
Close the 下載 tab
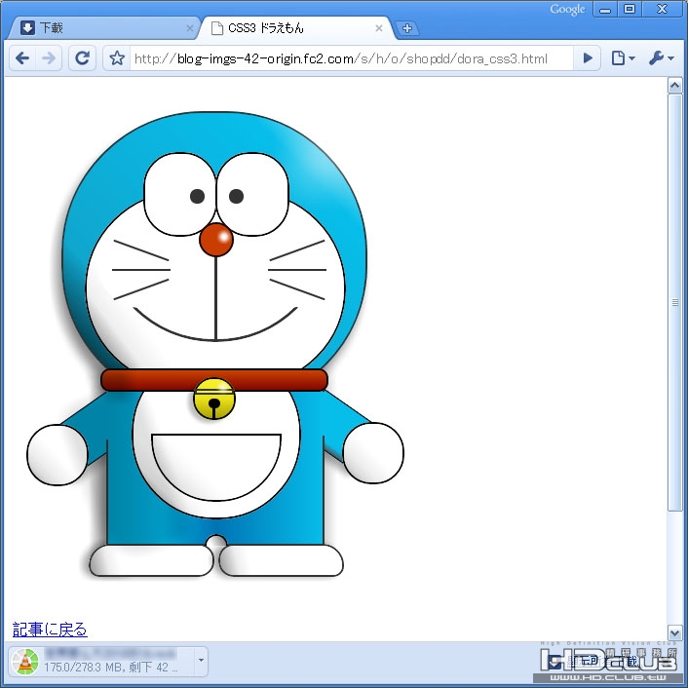click(x=190, y=28)
